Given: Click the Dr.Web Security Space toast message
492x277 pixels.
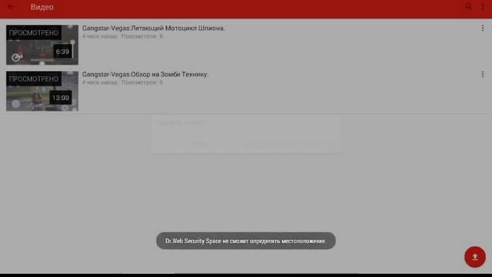Looking at the screenshot, I should [246, 241].
